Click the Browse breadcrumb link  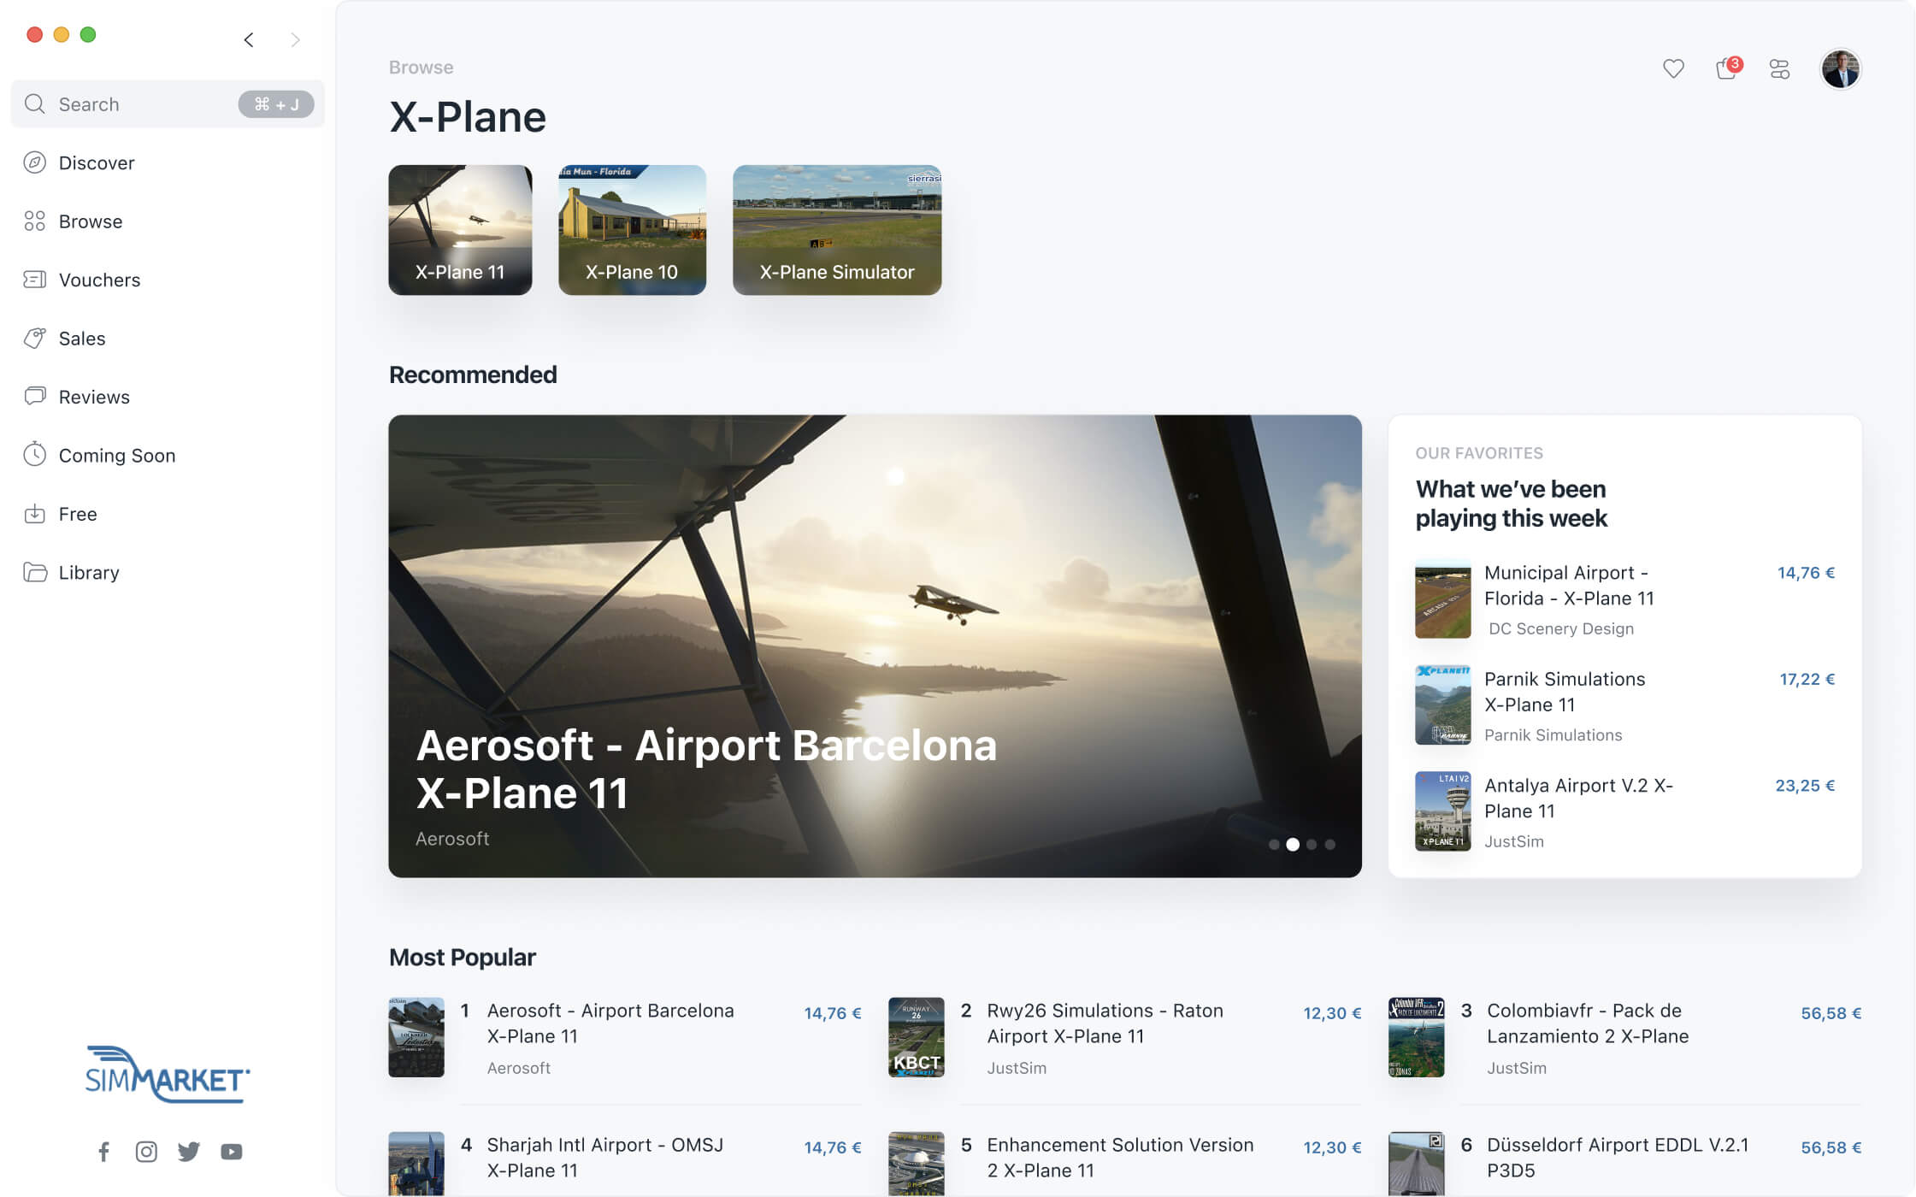(421, 68)
